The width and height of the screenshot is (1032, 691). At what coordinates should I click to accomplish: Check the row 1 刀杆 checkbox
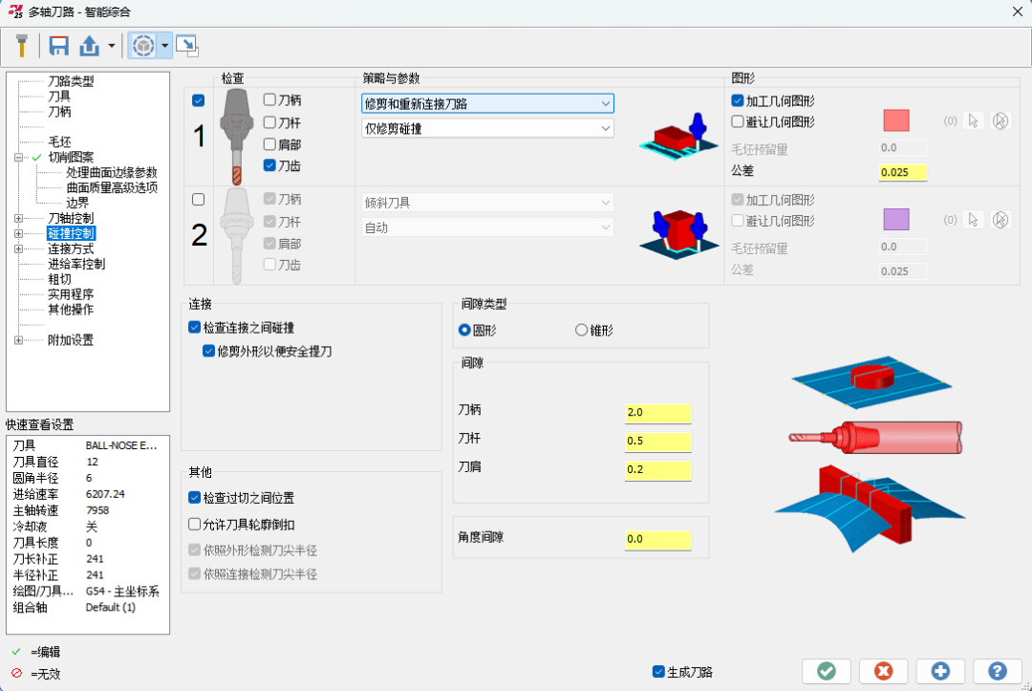point(269,122)
